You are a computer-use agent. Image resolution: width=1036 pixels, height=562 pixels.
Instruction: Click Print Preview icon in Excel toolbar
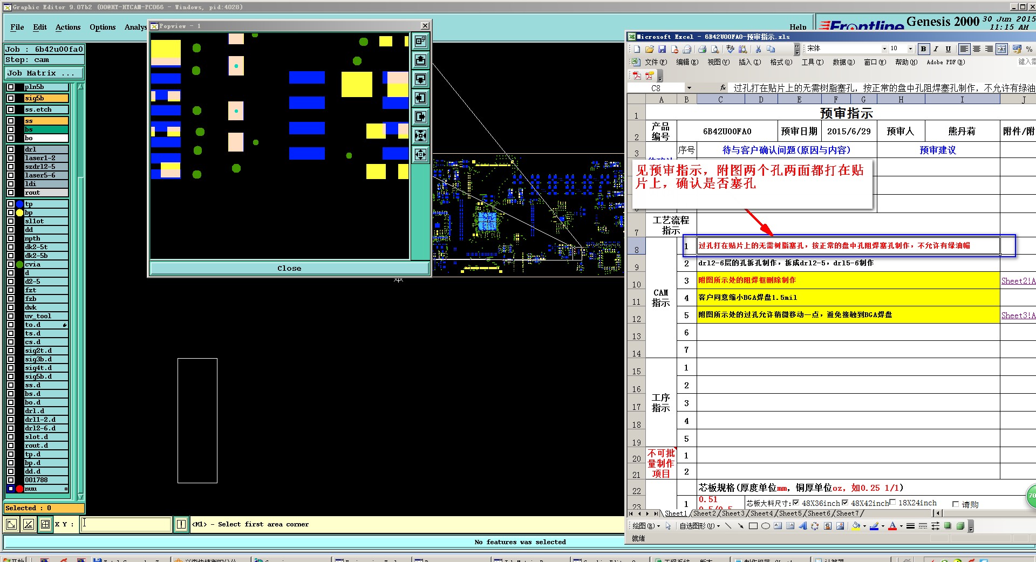click(715, 49)
